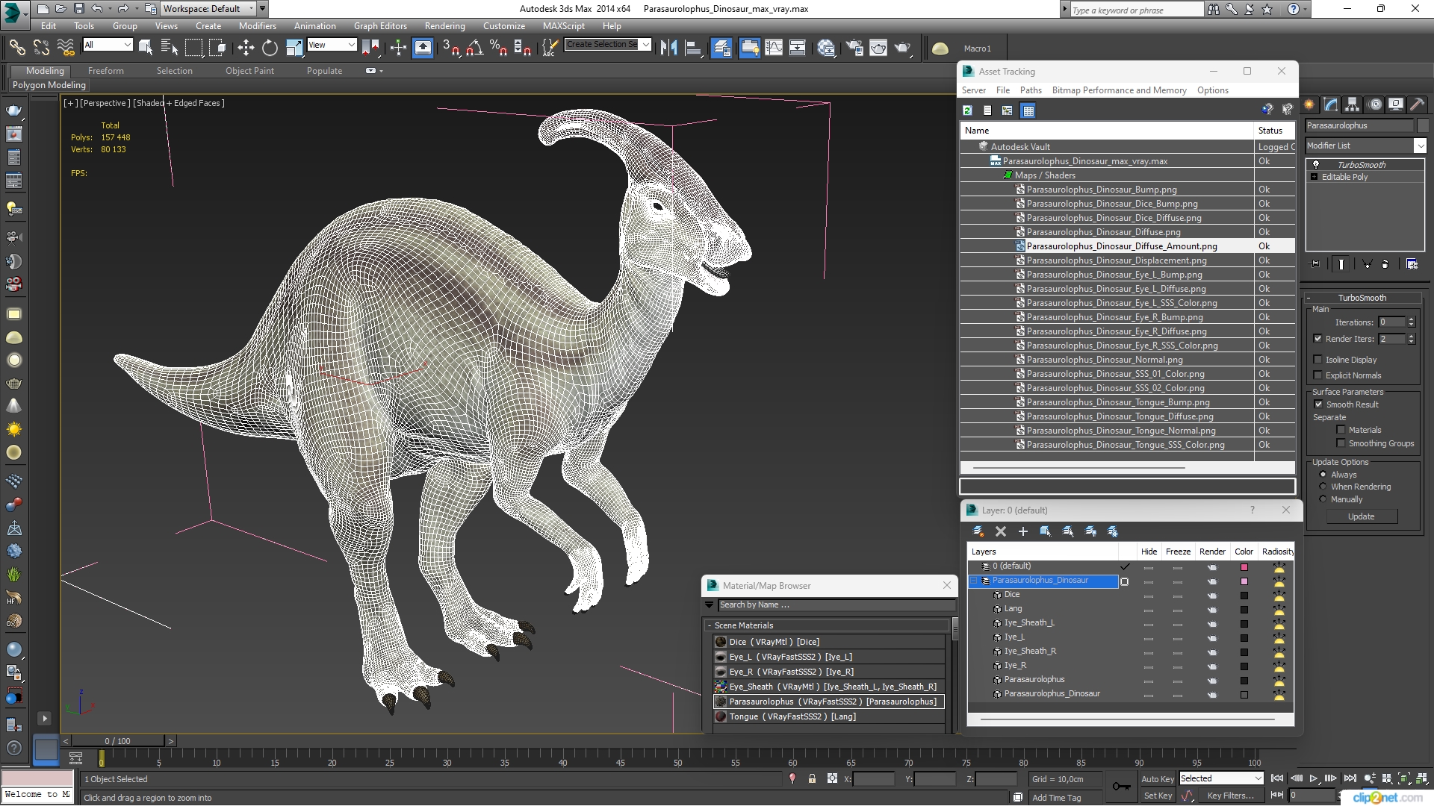
Task: Open the Align tool
Action: pos(693,48)
